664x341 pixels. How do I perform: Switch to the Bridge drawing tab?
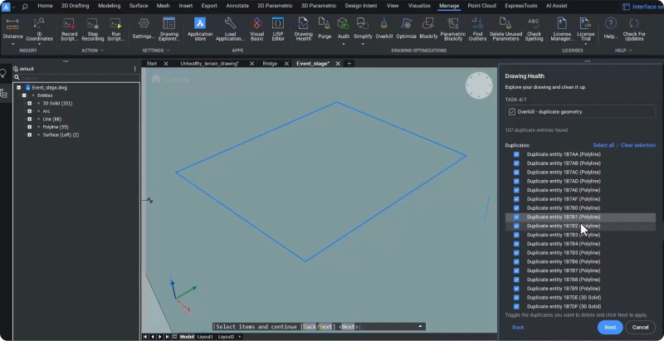pyautogui.click(x=270, y=63)
